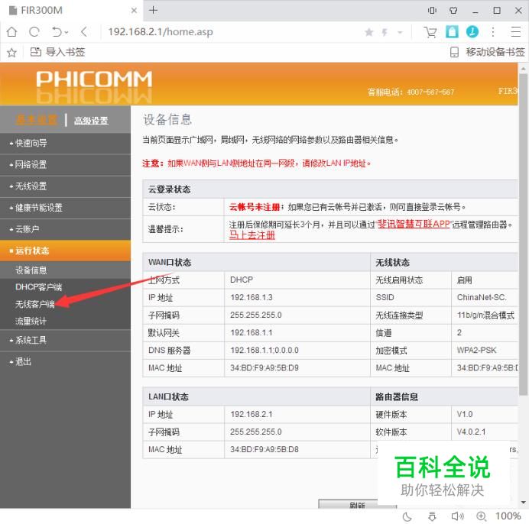Click 11b/g/n混合模式 wireless type value

(x=485, y=315)
